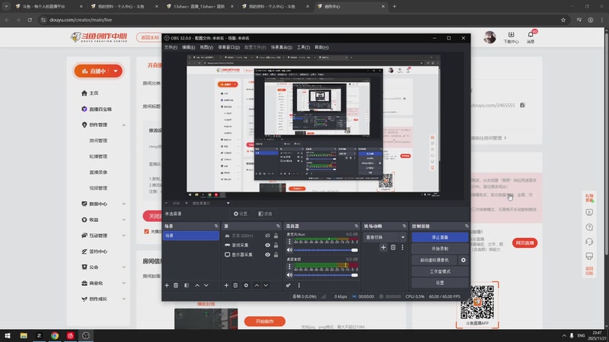Open the notifications bell in Douyu page
The height and width of the screenshot is (342, 609).
click(531, 34)
